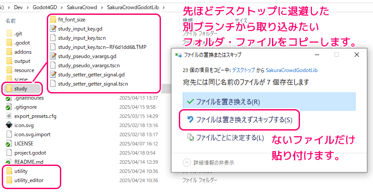Click the study_setter_getter_signal.tscn file icon

pyautogui.click(x=53, y=84)
